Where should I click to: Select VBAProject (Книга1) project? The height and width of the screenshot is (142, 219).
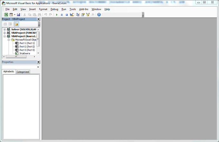[x=24, y=36]
